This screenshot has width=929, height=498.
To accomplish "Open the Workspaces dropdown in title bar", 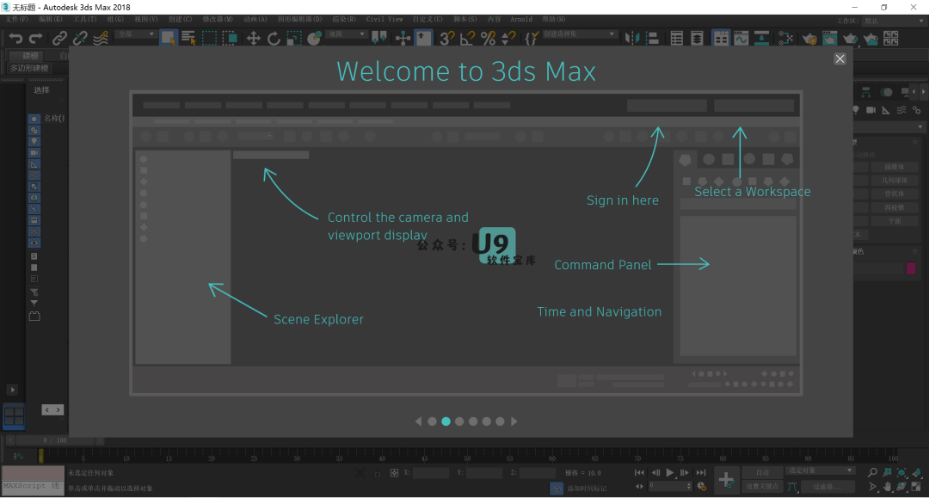I will pyautogui.click(x=891, y=20).
